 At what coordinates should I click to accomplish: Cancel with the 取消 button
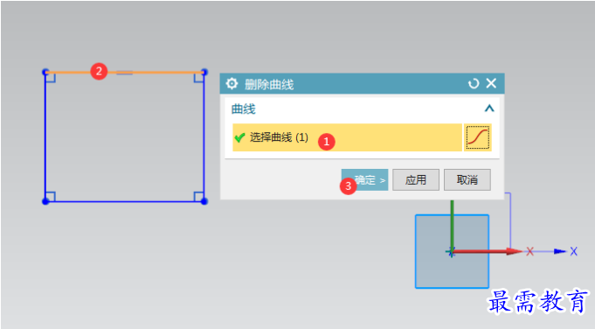pyautogui.click(x=467, y=179)
